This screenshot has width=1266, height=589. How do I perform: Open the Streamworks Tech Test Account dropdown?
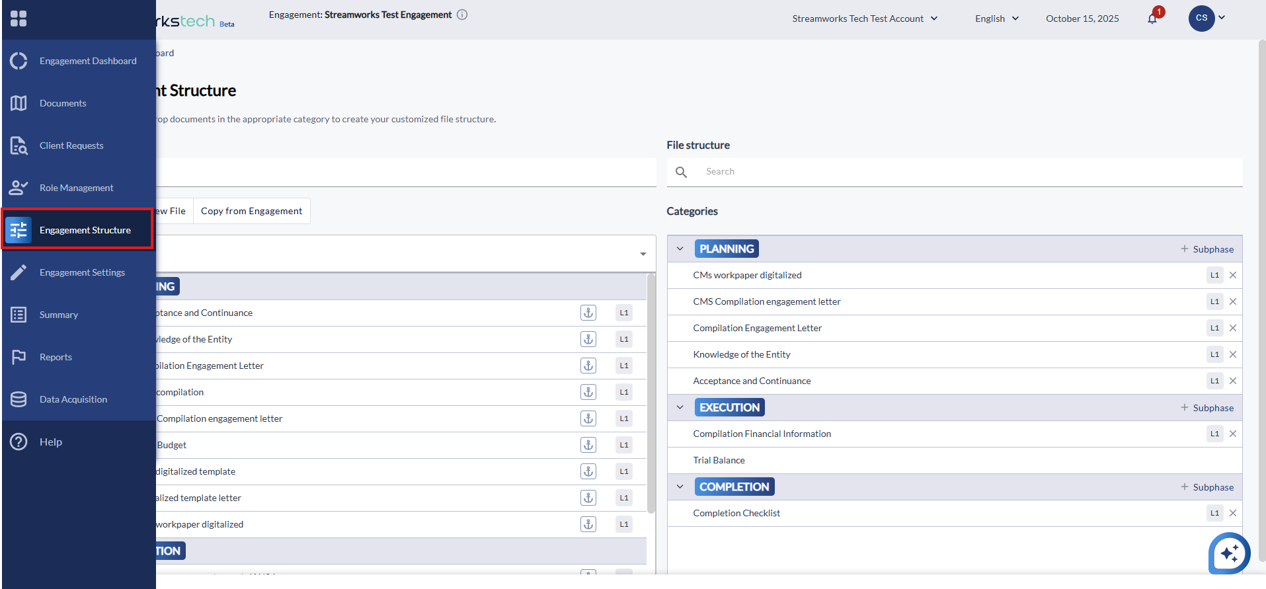pos(865,19)
